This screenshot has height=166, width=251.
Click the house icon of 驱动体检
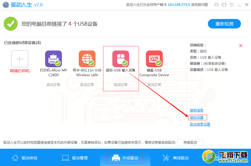[x=15, y=158]
